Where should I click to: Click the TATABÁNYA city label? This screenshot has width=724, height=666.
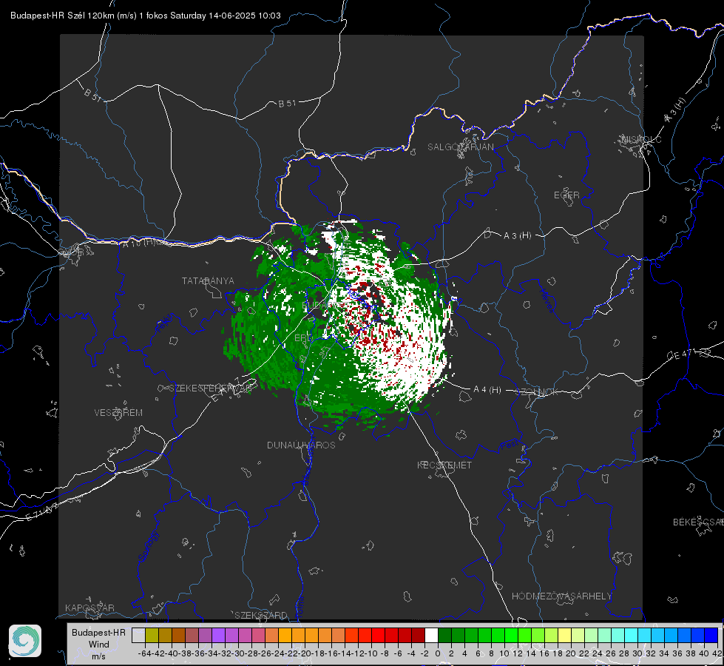tap(208, 281)
